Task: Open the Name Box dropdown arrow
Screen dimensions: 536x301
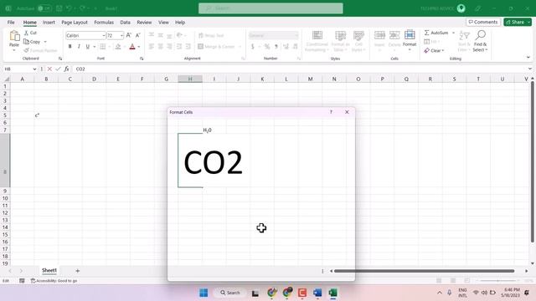Action: [34, 69]
